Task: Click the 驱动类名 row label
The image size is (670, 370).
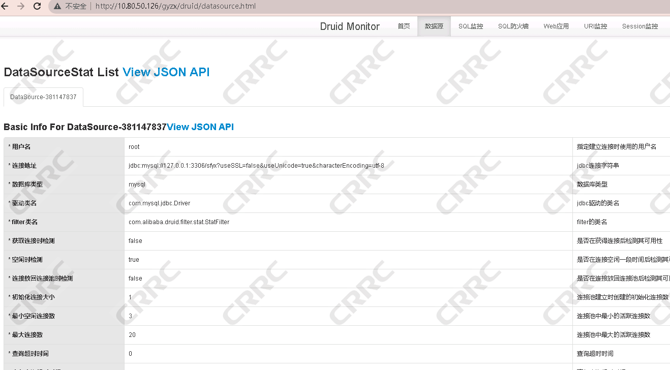Action: tap(22, 203)
